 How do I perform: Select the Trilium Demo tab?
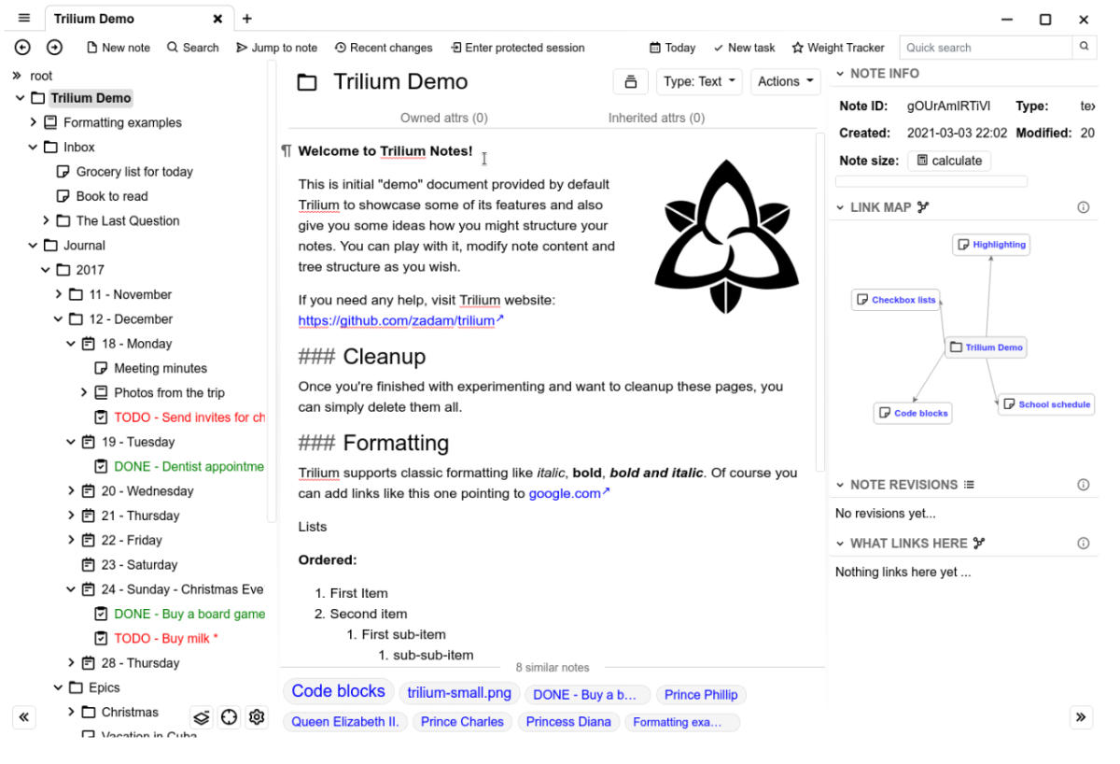(138, 19)
